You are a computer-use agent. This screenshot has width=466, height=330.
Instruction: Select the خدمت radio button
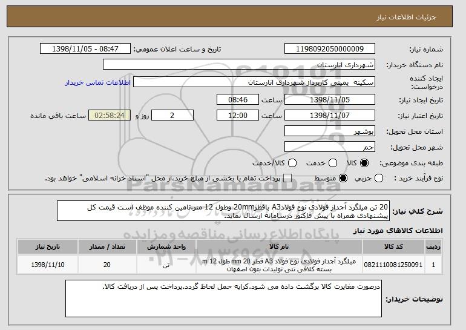(x=333, y=163)
